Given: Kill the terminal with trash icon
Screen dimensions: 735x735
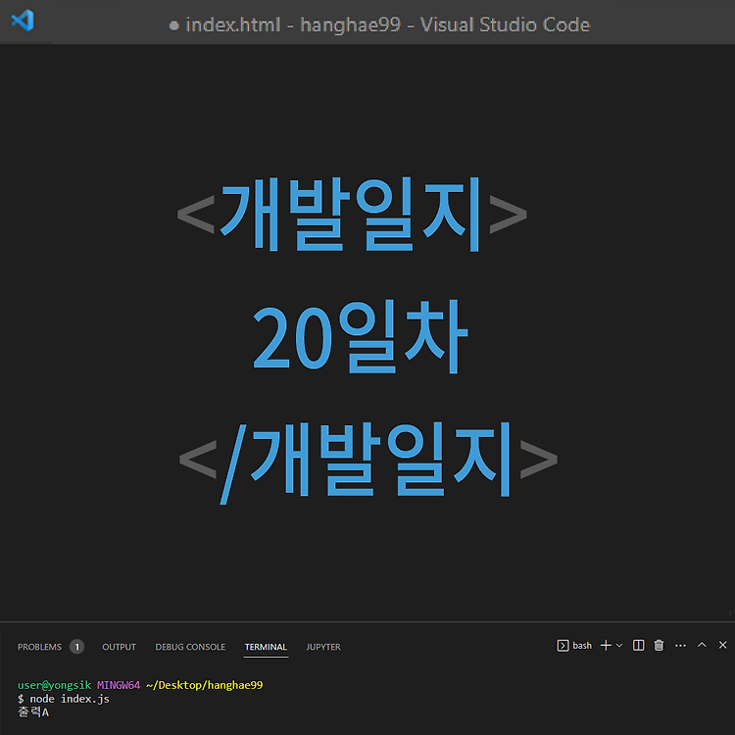Looking at the screenshot, I should (660, 646).
